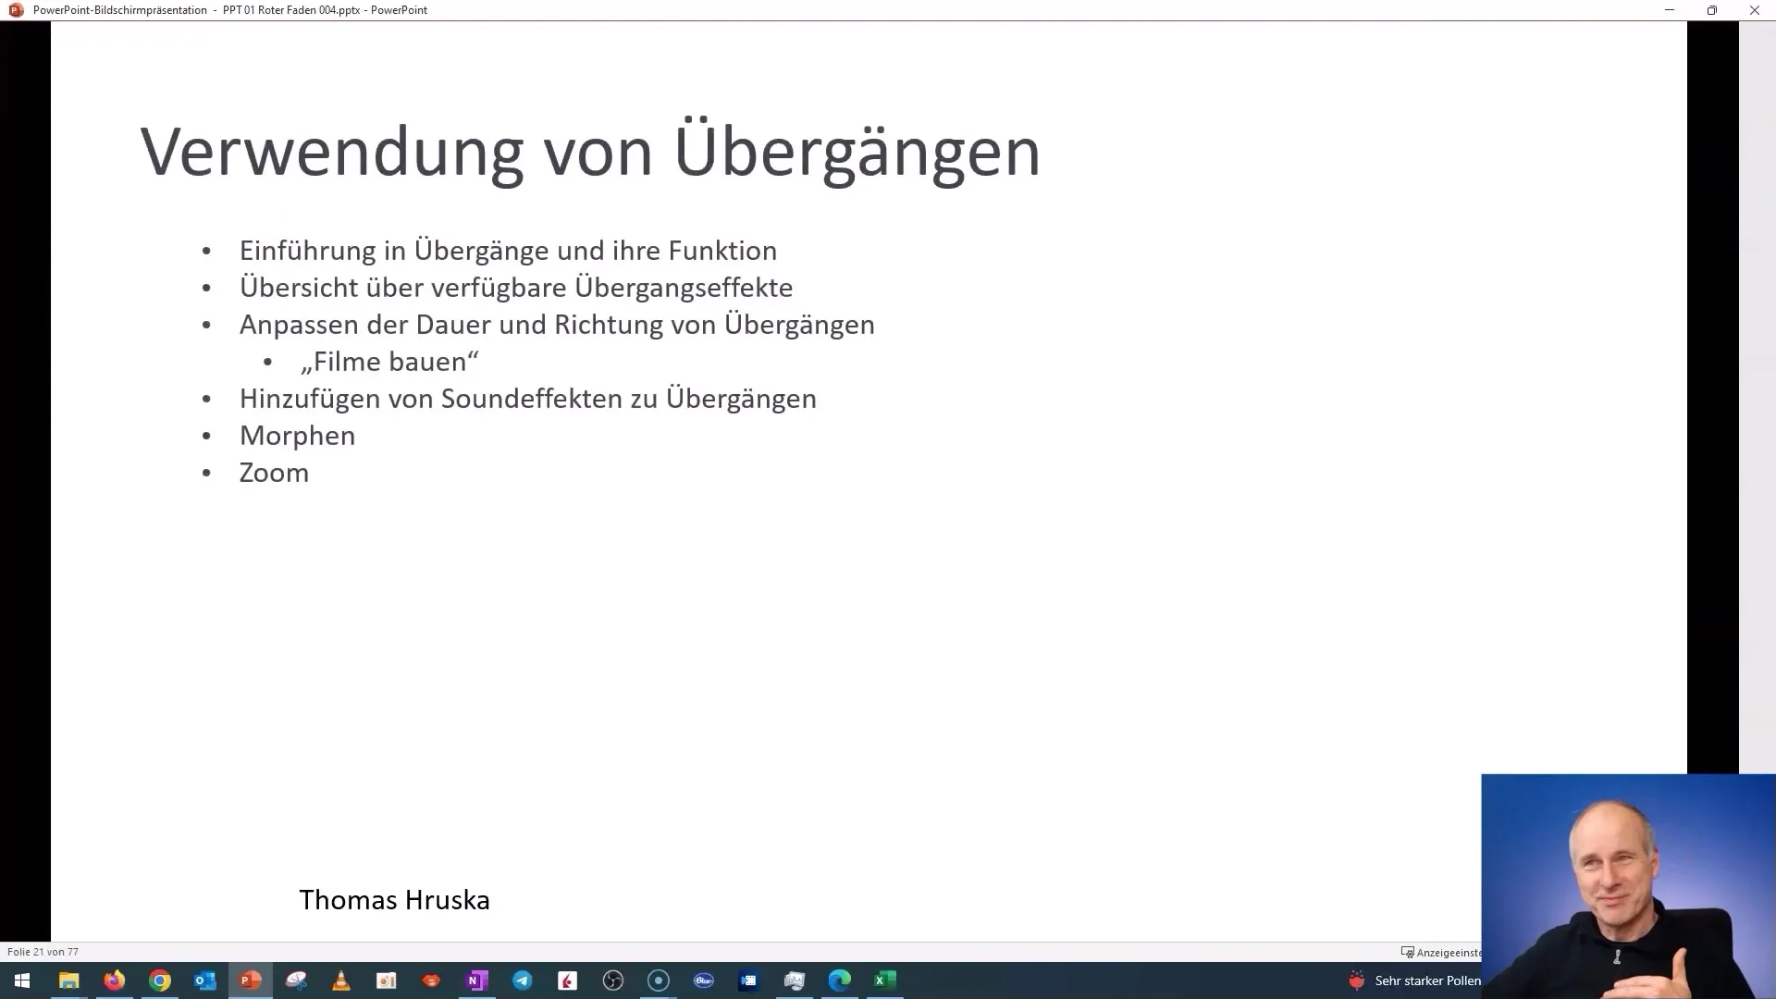Open Anzeigeeinstellungen display settings in status bar
The width and height of the screenshot is (1776, 999).
pos(1441,952)
